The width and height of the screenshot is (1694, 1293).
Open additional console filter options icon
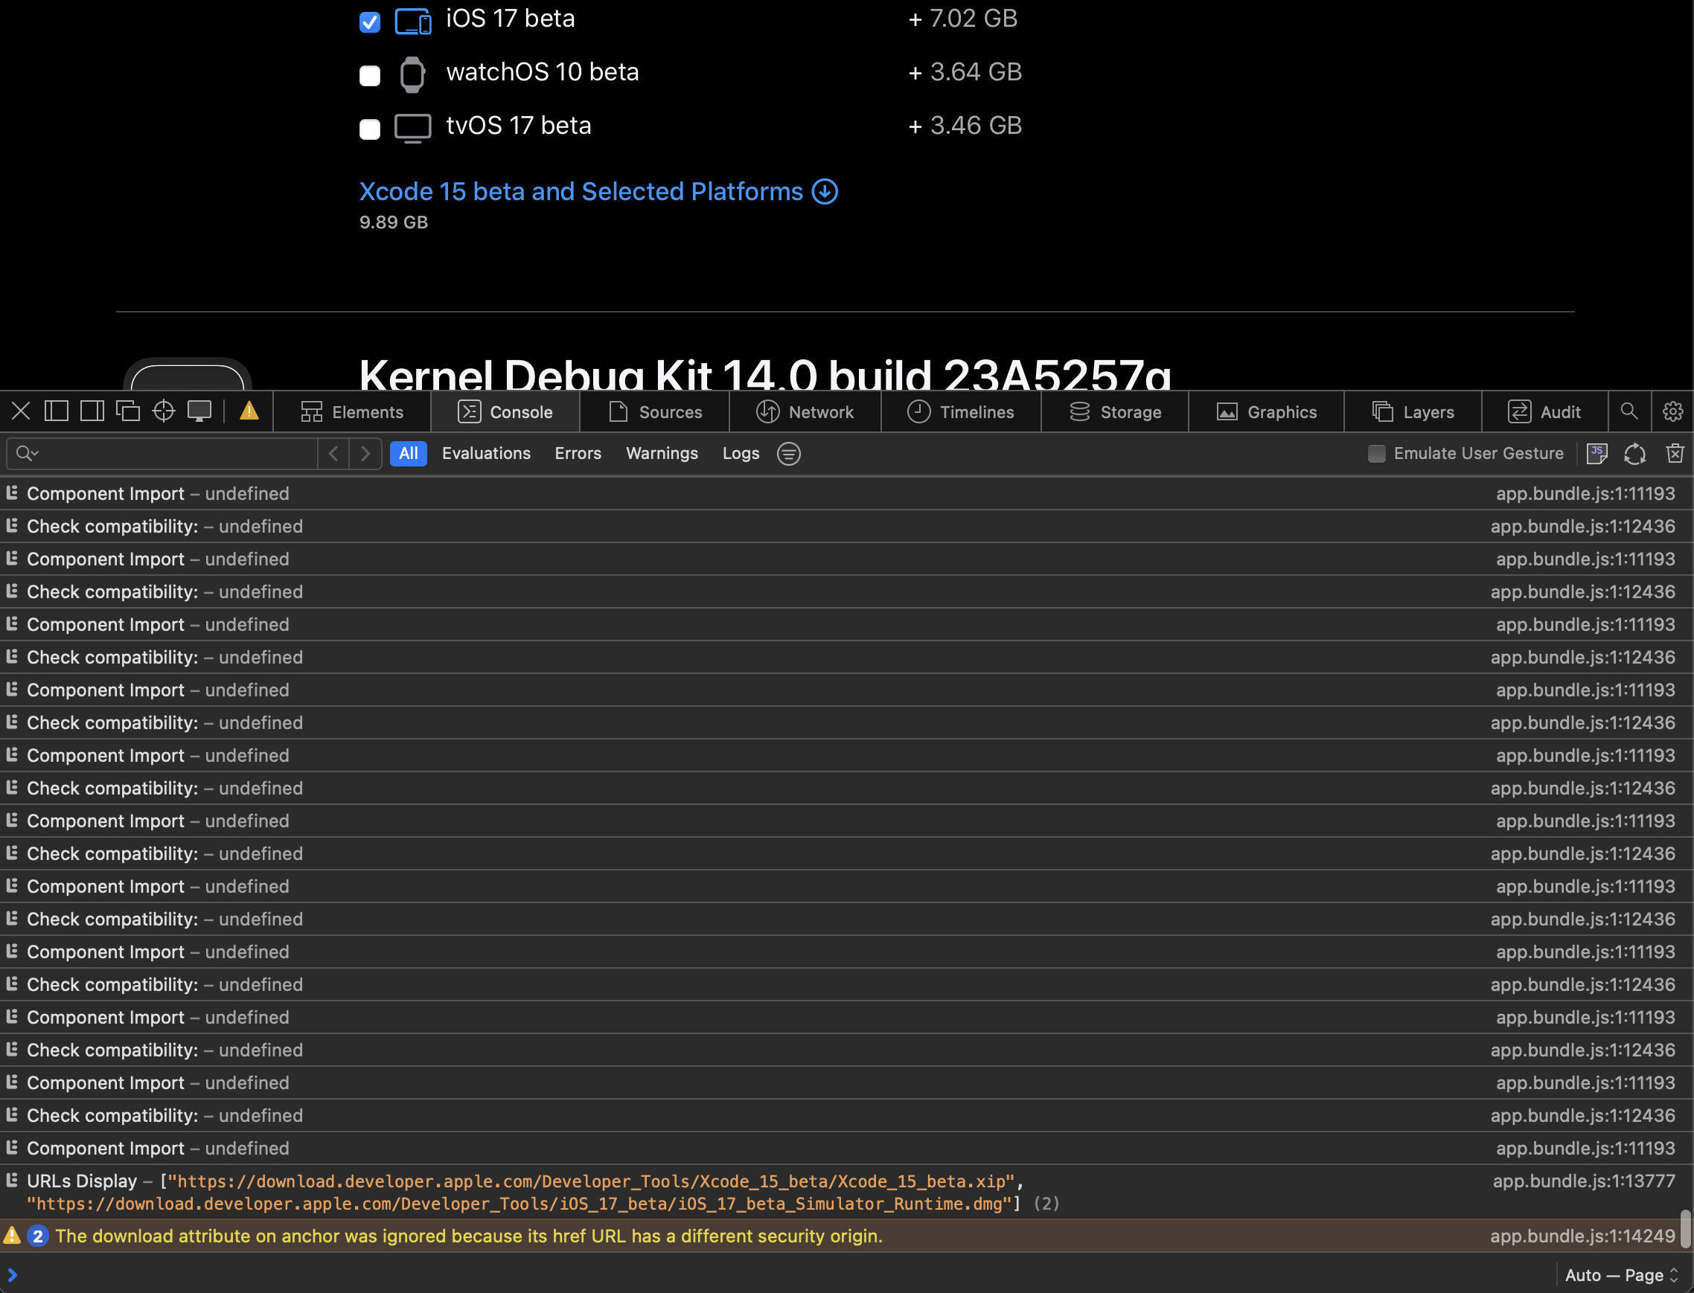[789, 454]
